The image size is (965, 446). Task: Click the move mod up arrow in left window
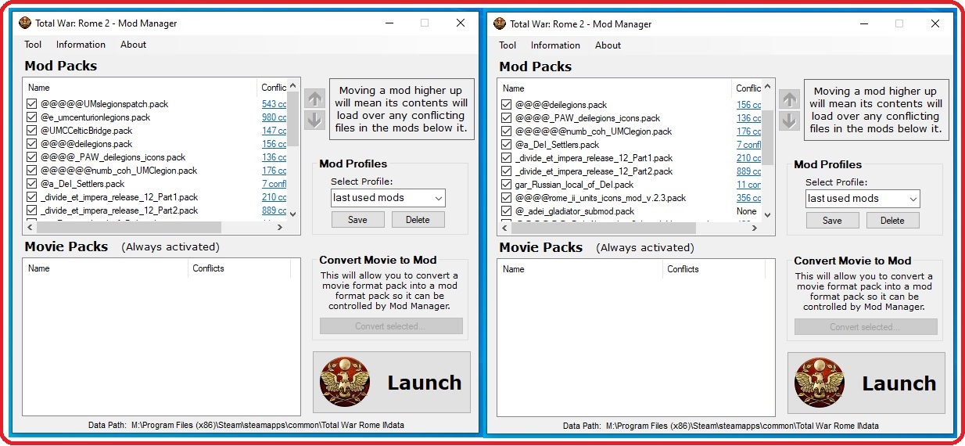click(x=314, y=99)
